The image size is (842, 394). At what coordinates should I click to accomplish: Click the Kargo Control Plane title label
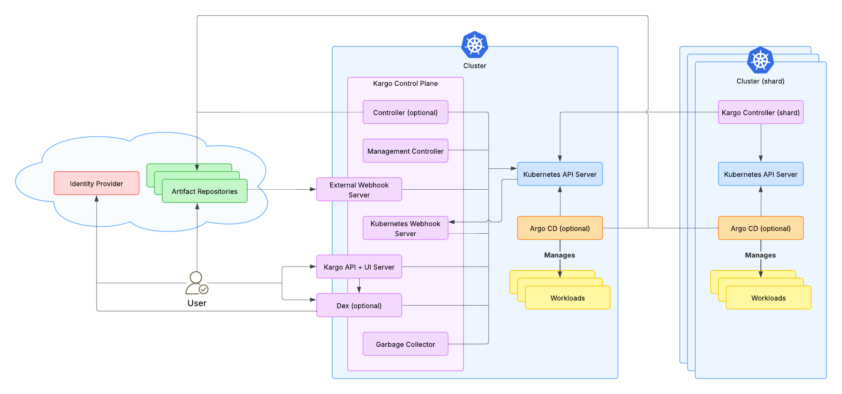pyautogui.click(x=405, y=83)
